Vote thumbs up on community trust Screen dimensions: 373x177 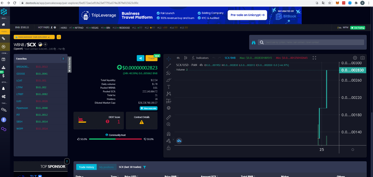pyautogui.click(x=78, y=139)
